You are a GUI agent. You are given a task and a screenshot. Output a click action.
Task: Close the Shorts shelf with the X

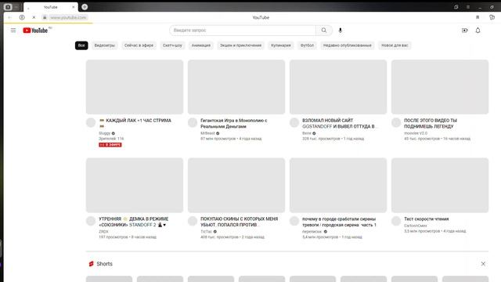tap(483, 264)
